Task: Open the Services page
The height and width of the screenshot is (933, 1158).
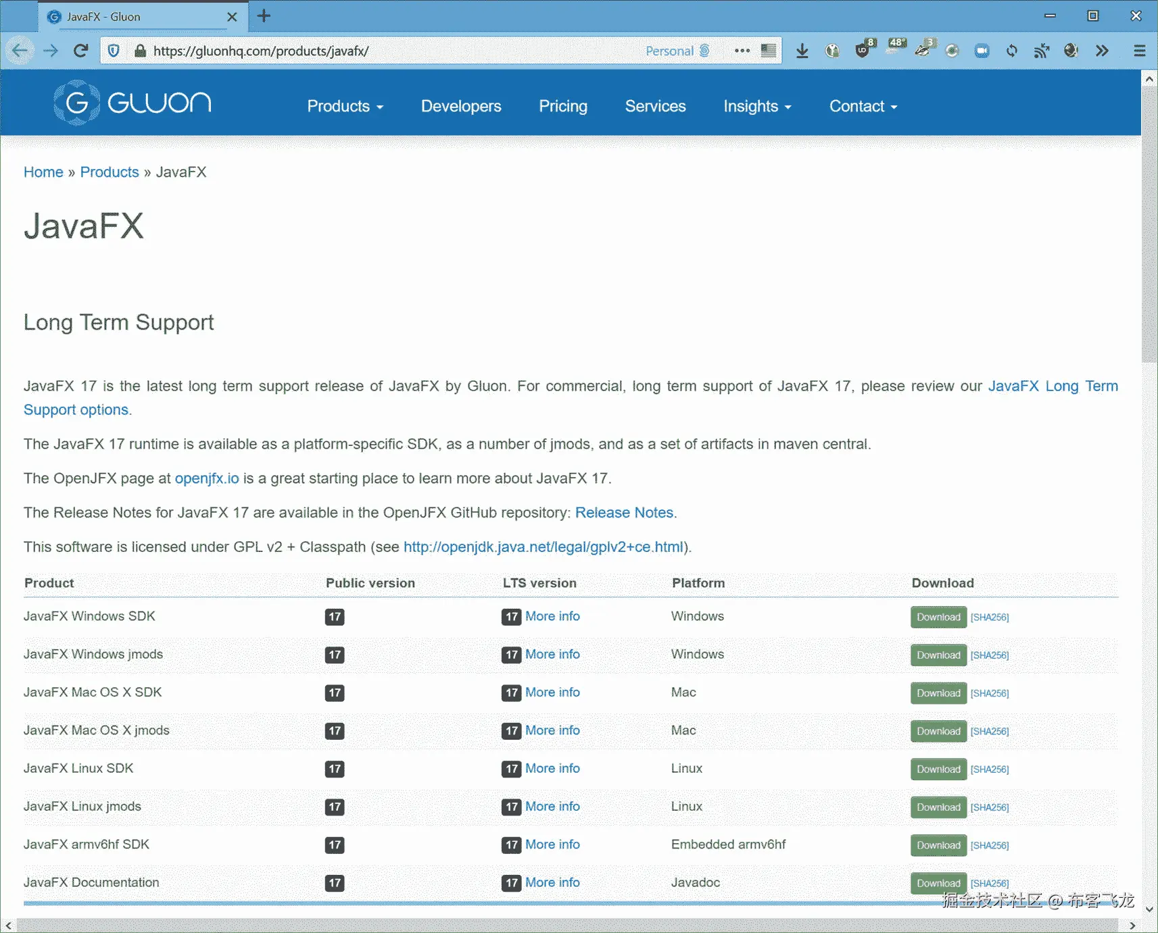Action: point(656,106)
